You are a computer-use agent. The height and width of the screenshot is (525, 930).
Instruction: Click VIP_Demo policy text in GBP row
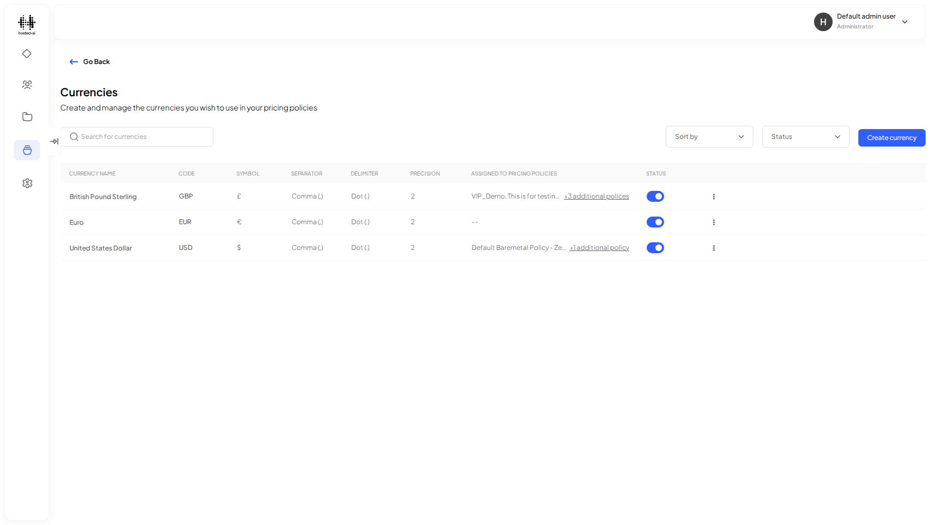pyautogui.click(x=515, y=196)
